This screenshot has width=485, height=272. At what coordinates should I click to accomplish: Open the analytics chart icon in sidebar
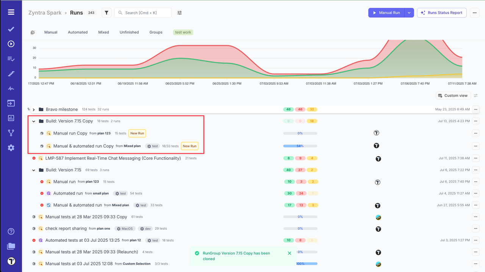click(11, 118)
